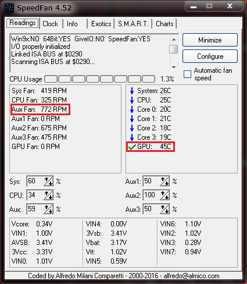
Task: Click the Aux2 speed field showing 100
Action: tap(152, 195)
